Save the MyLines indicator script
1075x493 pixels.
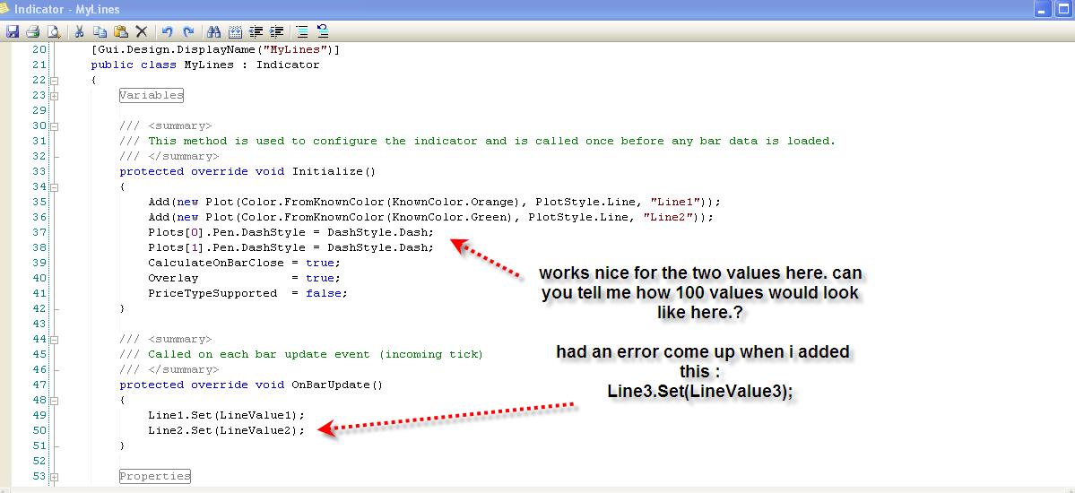coord(13,30)
